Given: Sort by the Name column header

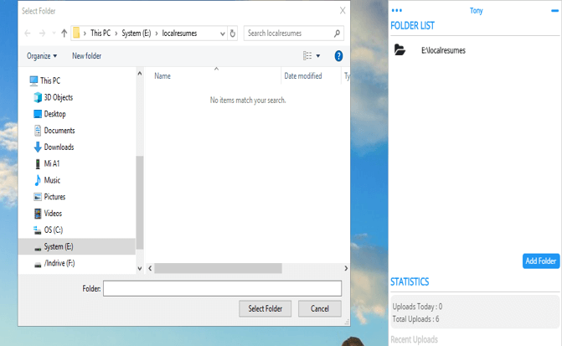Looking at the screenshot, I should pyautogui.click(x=163, y=76).
